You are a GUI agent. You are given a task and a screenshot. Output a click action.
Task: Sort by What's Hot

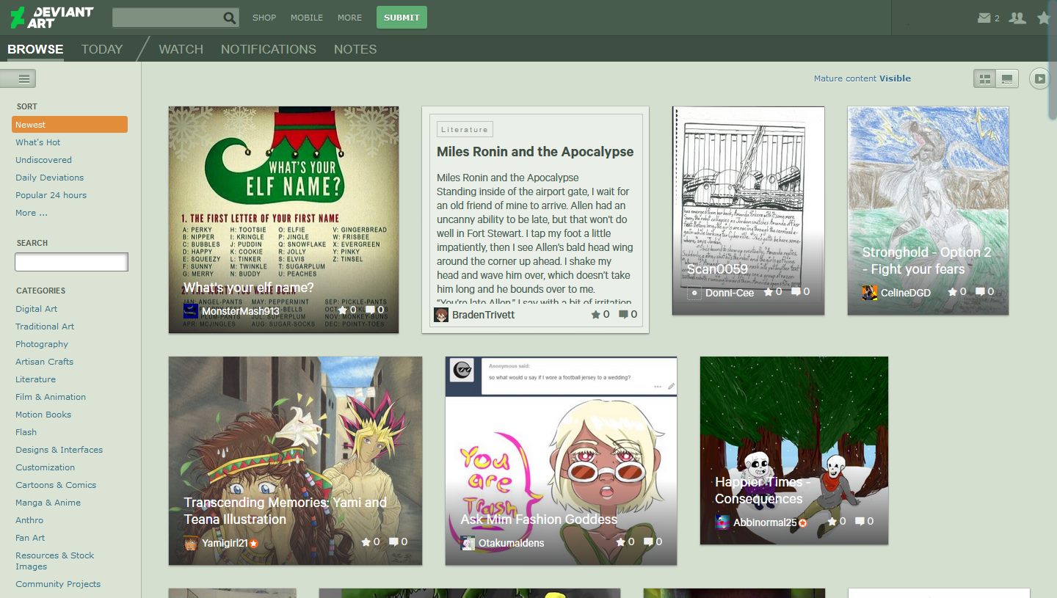pos(38,142)
